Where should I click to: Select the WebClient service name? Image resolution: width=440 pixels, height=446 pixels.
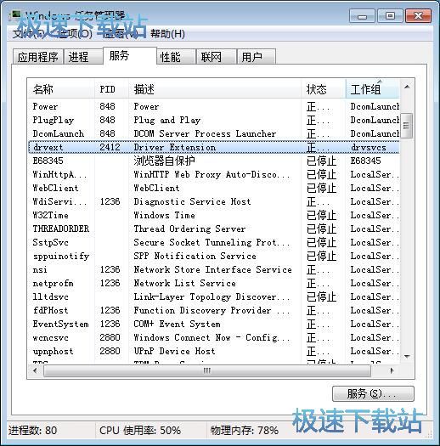point(55,188)
